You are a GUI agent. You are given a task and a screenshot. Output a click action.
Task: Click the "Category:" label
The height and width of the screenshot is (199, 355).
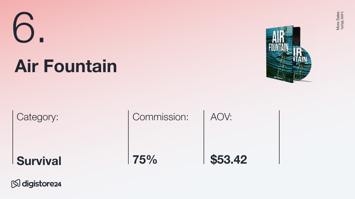(37, 117)
